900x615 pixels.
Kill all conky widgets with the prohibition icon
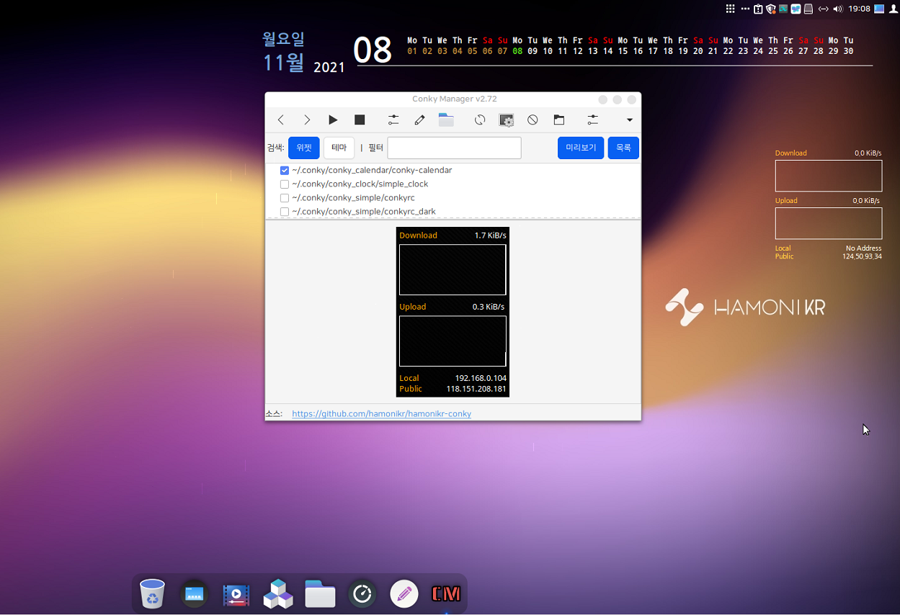click(x=532, y=120)
